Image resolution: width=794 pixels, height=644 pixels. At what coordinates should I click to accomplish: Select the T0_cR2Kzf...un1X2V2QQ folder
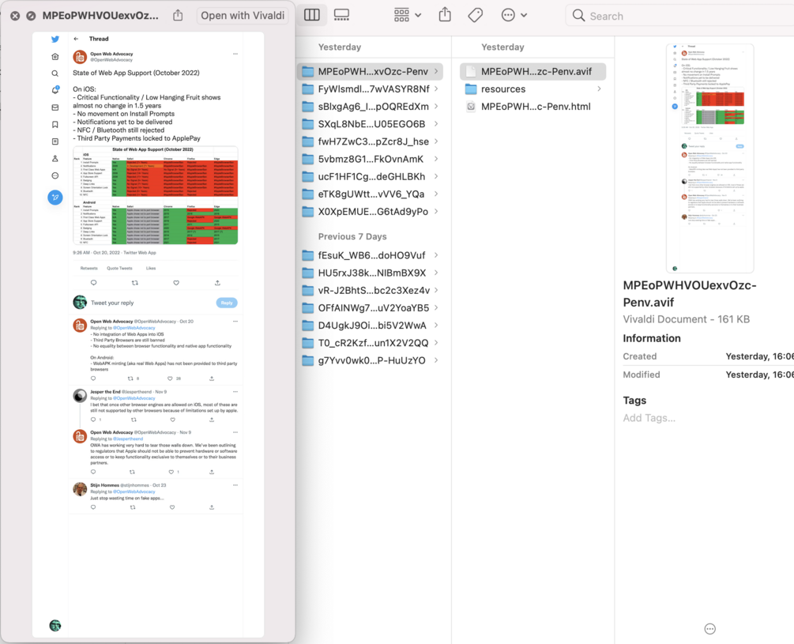(x=371, y=343)
